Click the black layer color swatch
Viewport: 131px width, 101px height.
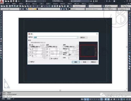37,9
